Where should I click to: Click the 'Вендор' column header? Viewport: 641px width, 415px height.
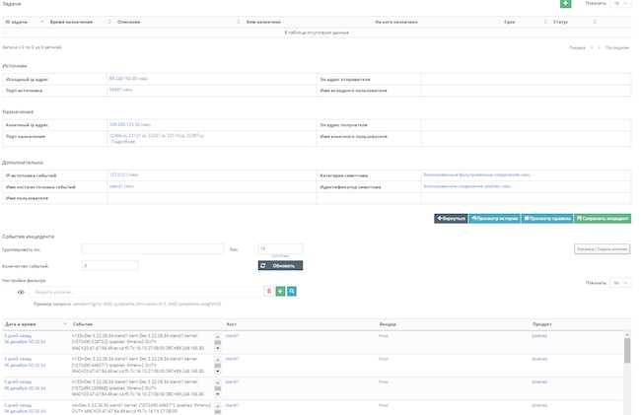[388, 324]
